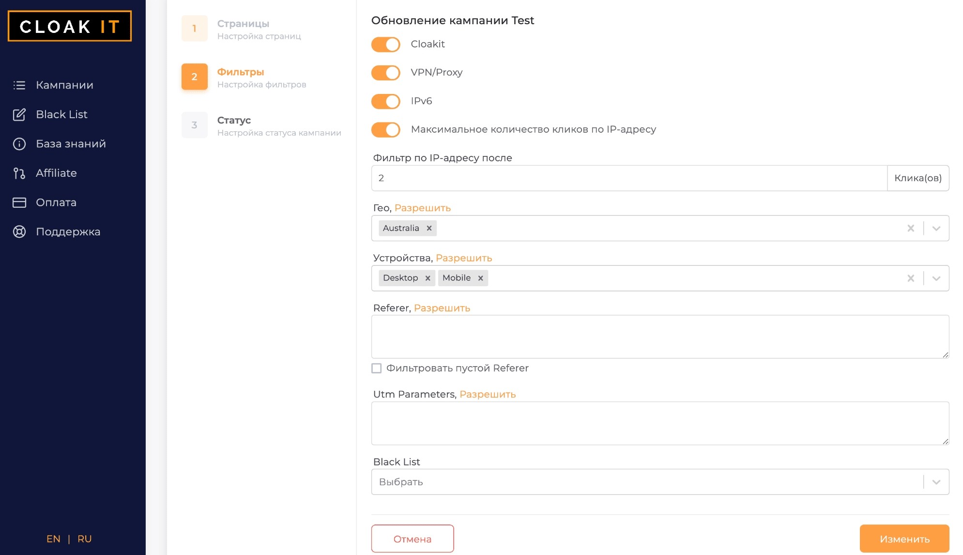Expand the Устройства devices dropdown
This screenshot has height=555, width=963.
click(x=936, y=278)
